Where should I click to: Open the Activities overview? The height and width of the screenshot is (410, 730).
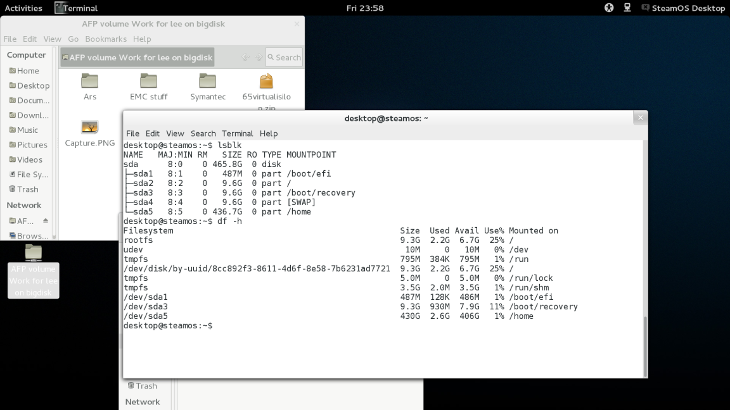tap(24, 8)
